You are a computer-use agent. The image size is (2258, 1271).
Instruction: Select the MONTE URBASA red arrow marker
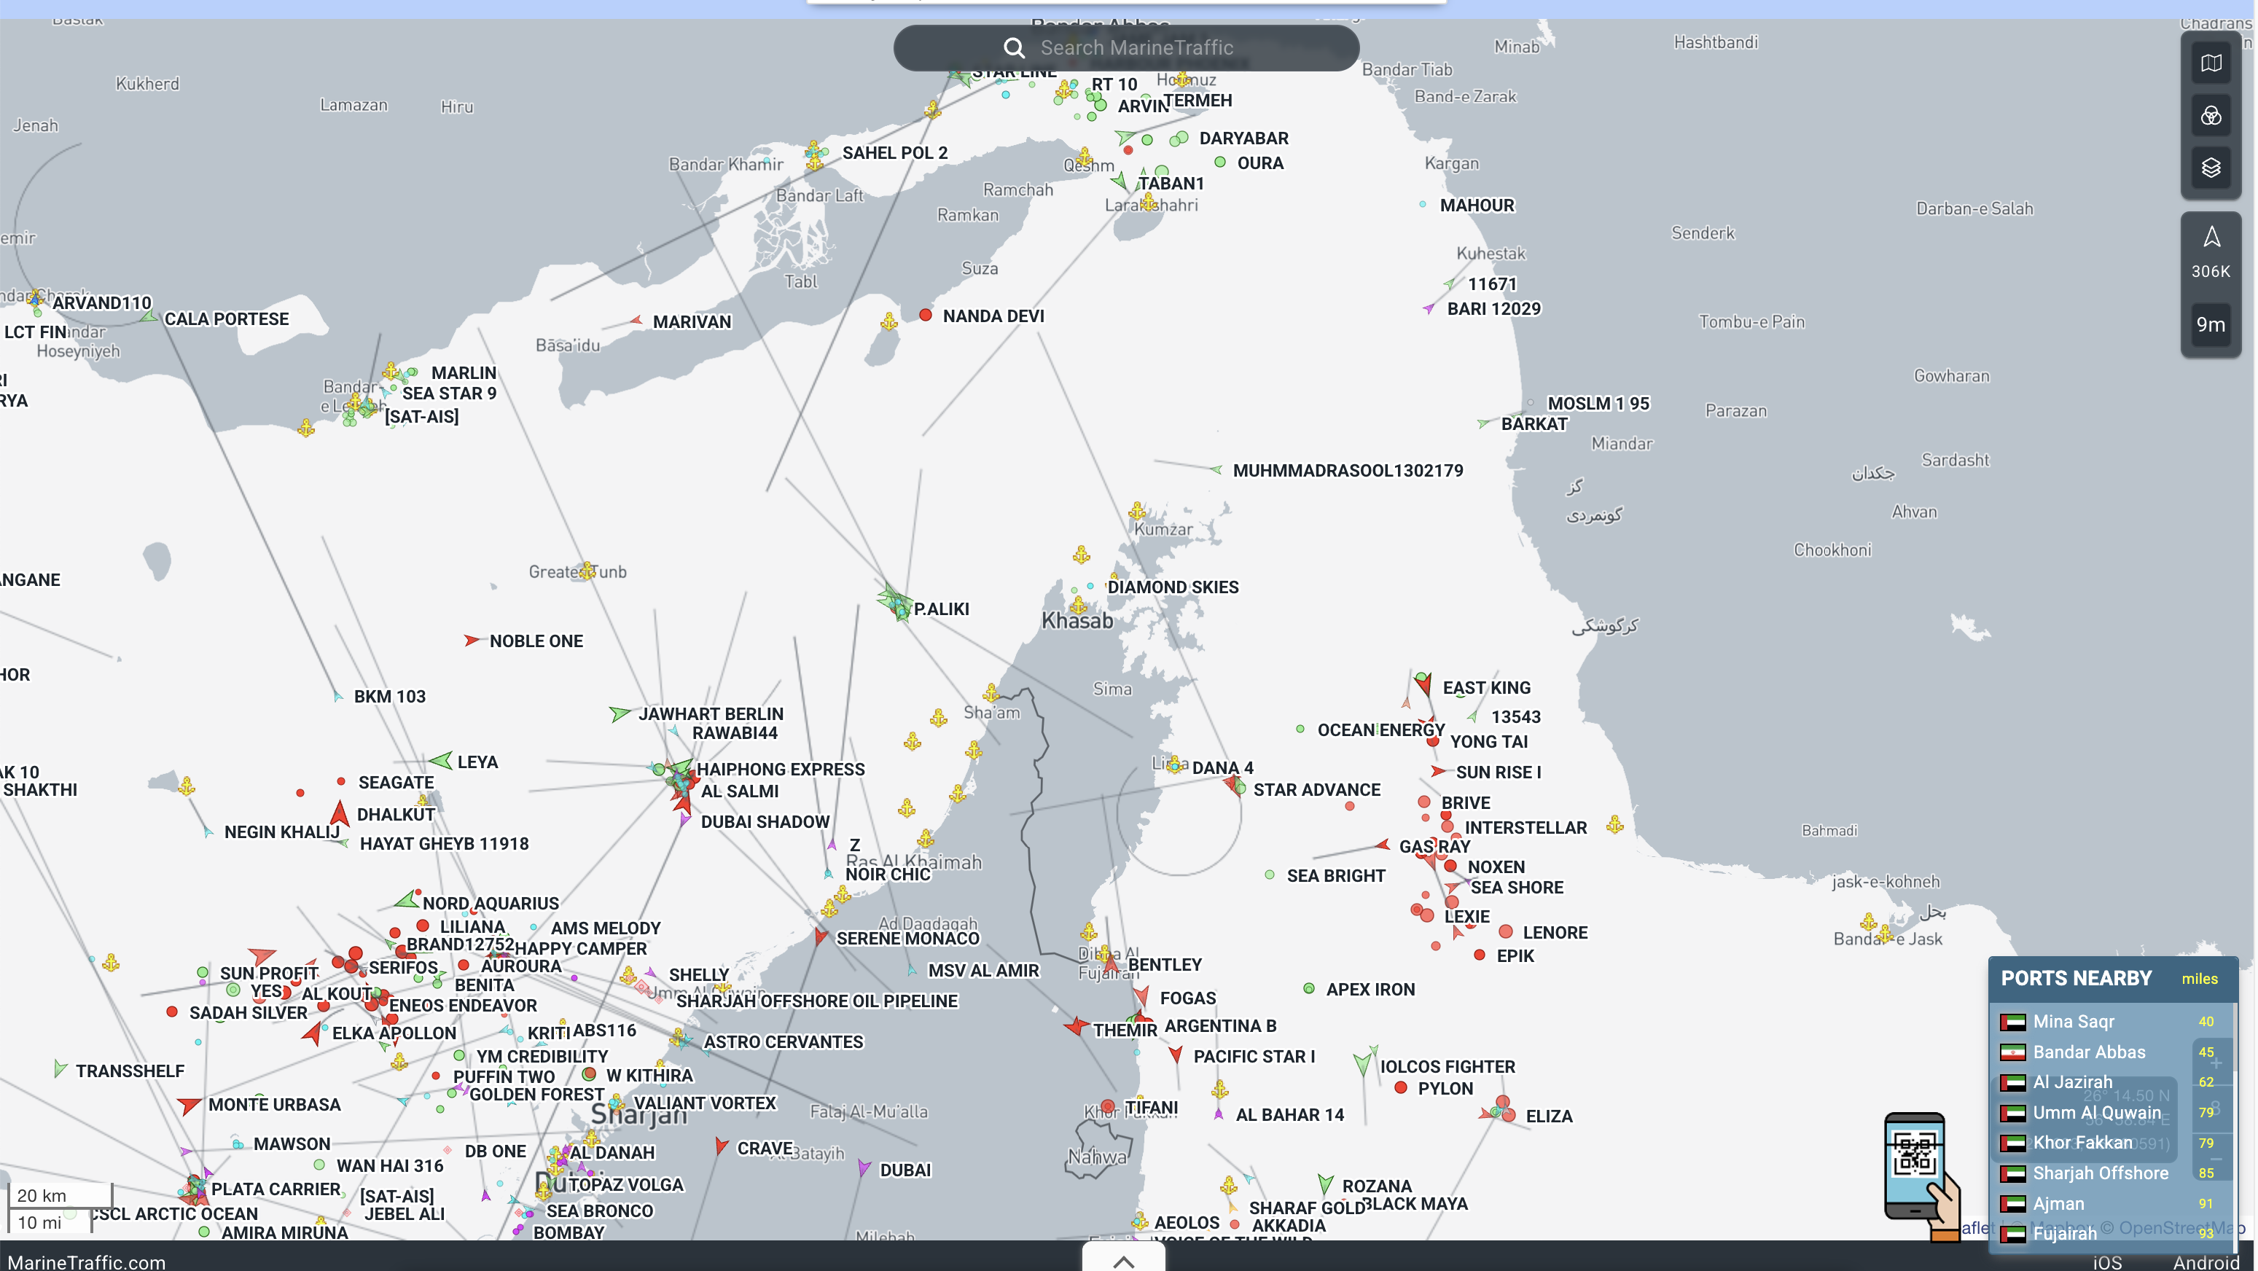point(189,1104)
